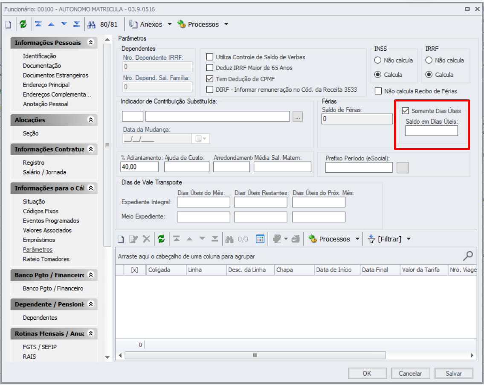This screenshot has width=484, height=385.
Task: Open Códigos Fixos in the sidebar
Action: [x=41, y=211]
